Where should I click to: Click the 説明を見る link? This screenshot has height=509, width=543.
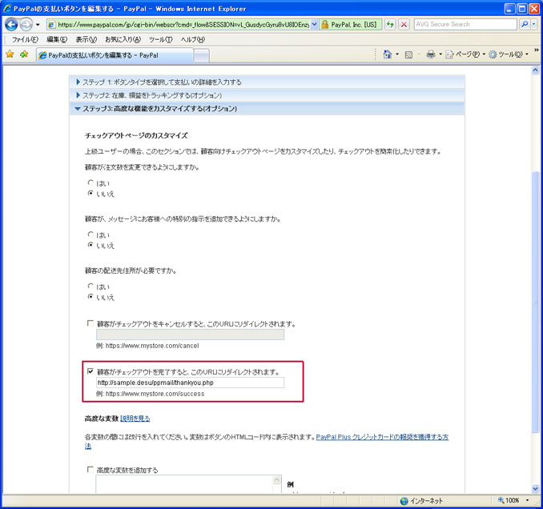[135, 419]
